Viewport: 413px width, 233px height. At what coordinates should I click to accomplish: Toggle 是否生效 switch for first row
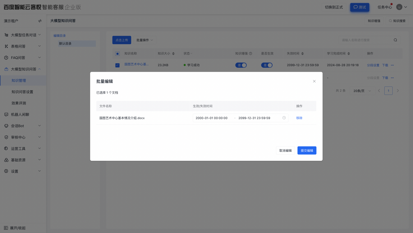click(267, 65)
